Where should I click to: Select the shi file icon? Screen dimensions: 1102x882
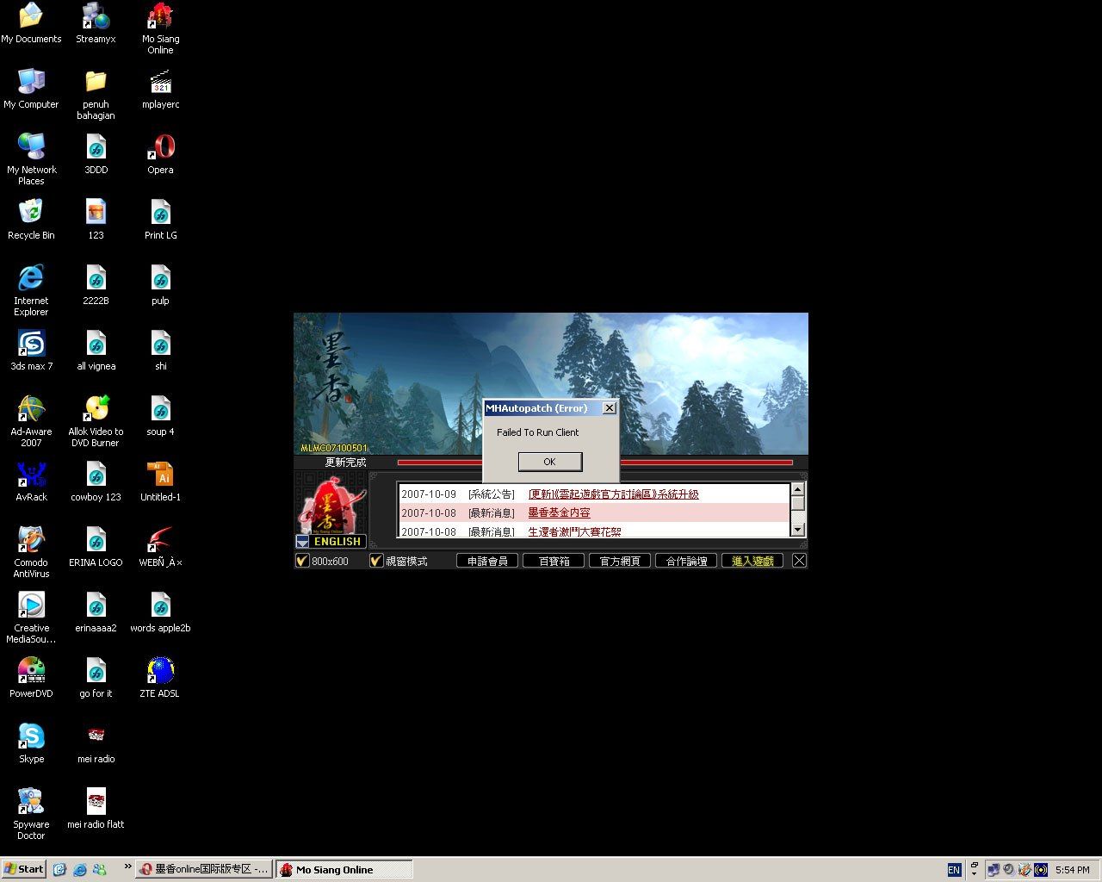click(160, 351)
